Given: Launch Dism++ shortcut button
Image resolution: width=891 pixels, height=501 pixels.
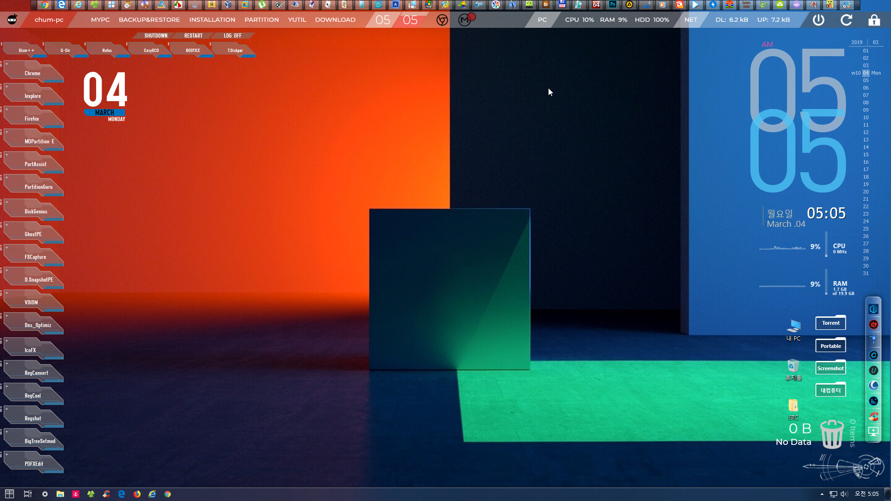Looking at the screenshot, I should click(x=26, y=50).
